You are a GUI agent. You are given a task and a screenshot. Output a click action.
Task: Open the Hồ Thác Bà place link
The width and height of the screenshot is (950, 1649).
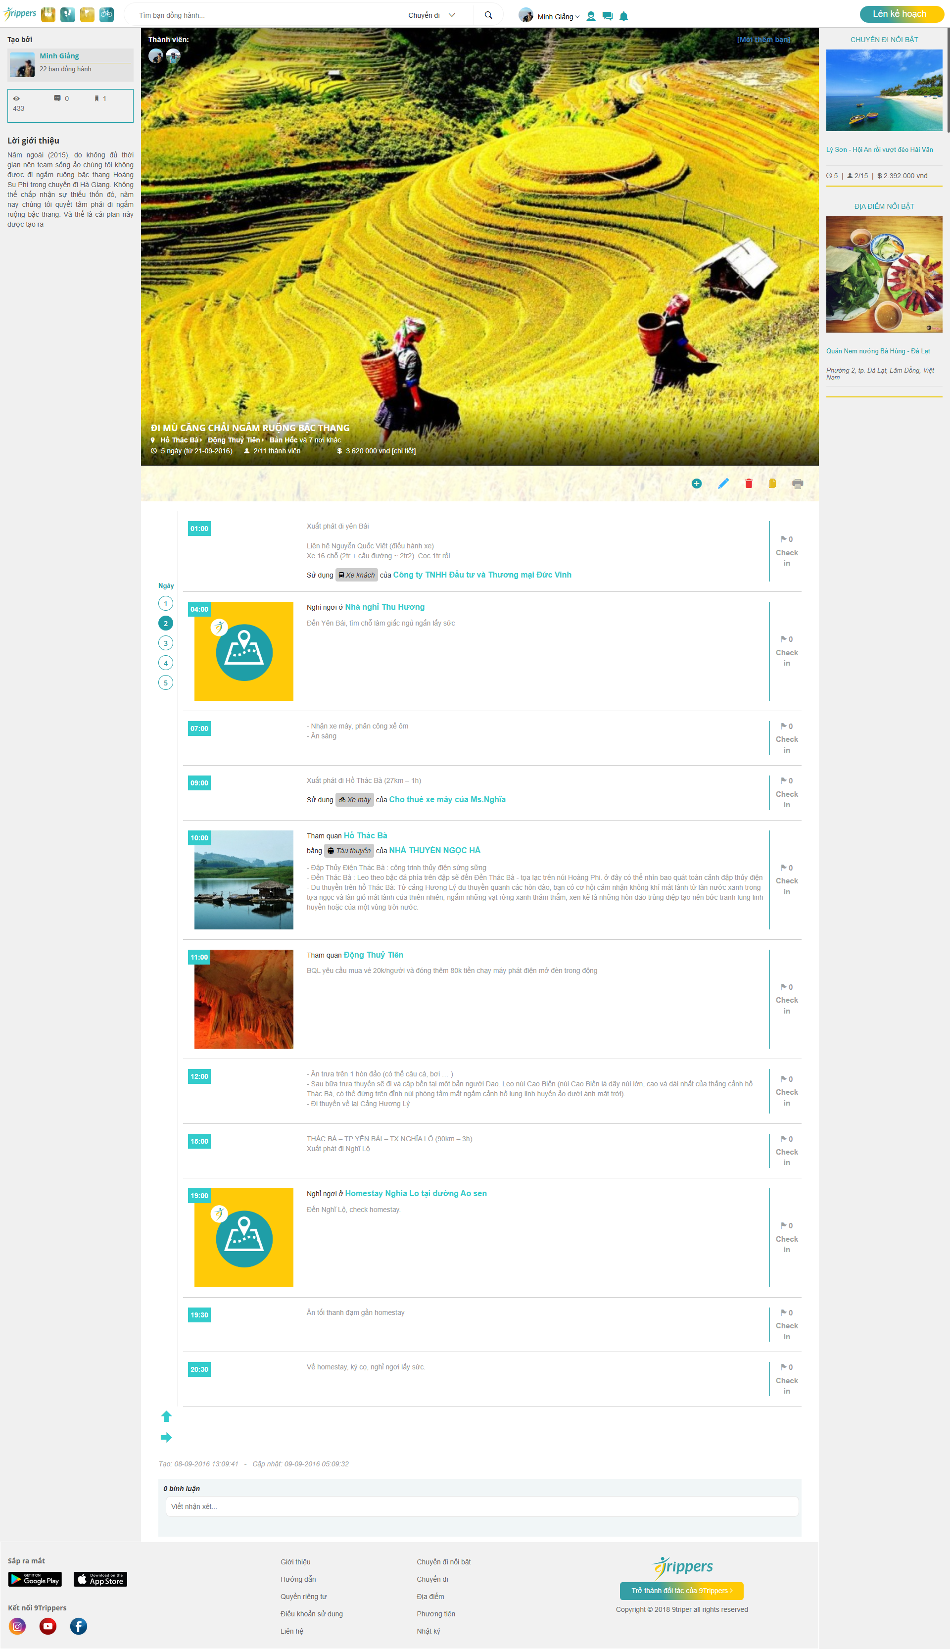[x=365, y=835]
